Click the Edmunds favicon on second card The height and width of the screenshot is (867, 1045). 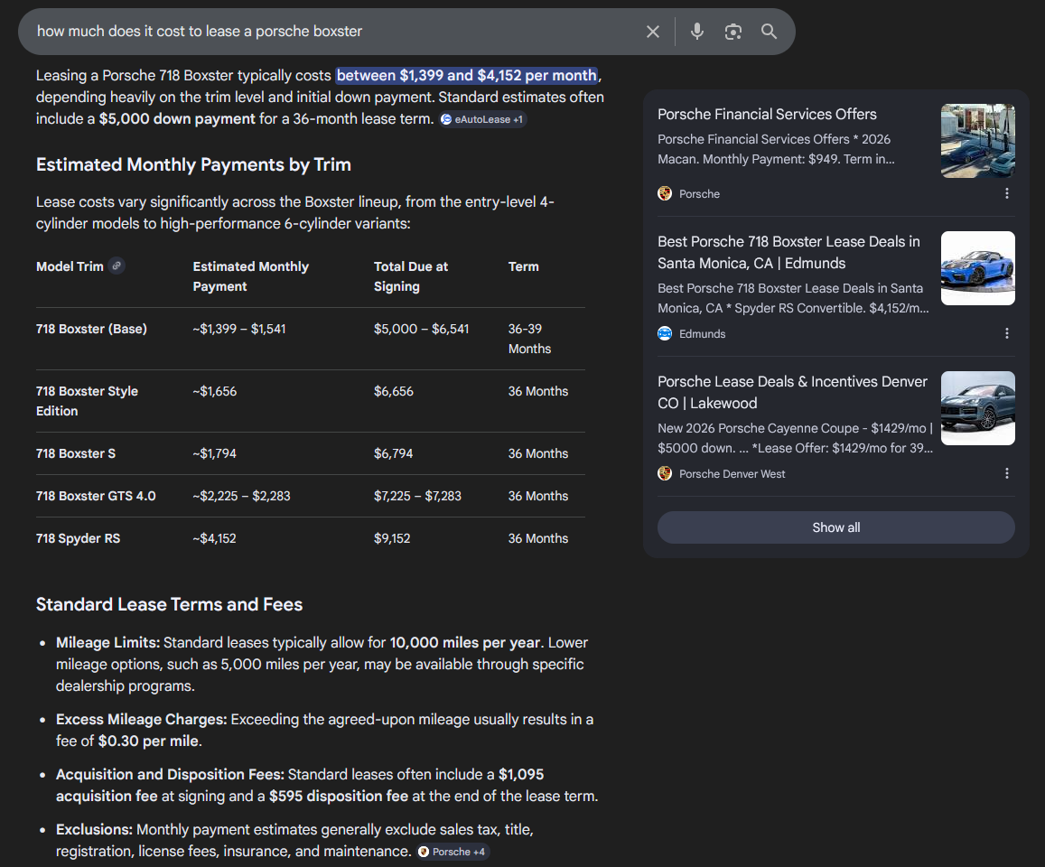click(665, 333)
